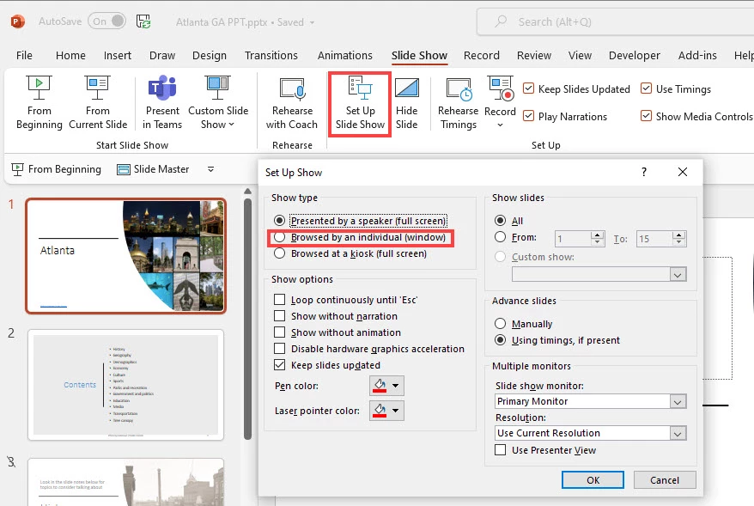Switch to Design tab

point(210,55)
